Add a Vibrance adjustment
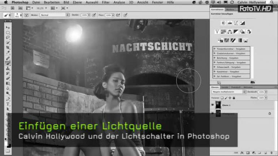Viewport: 278px width, 156px height. (x=217, y=32)
